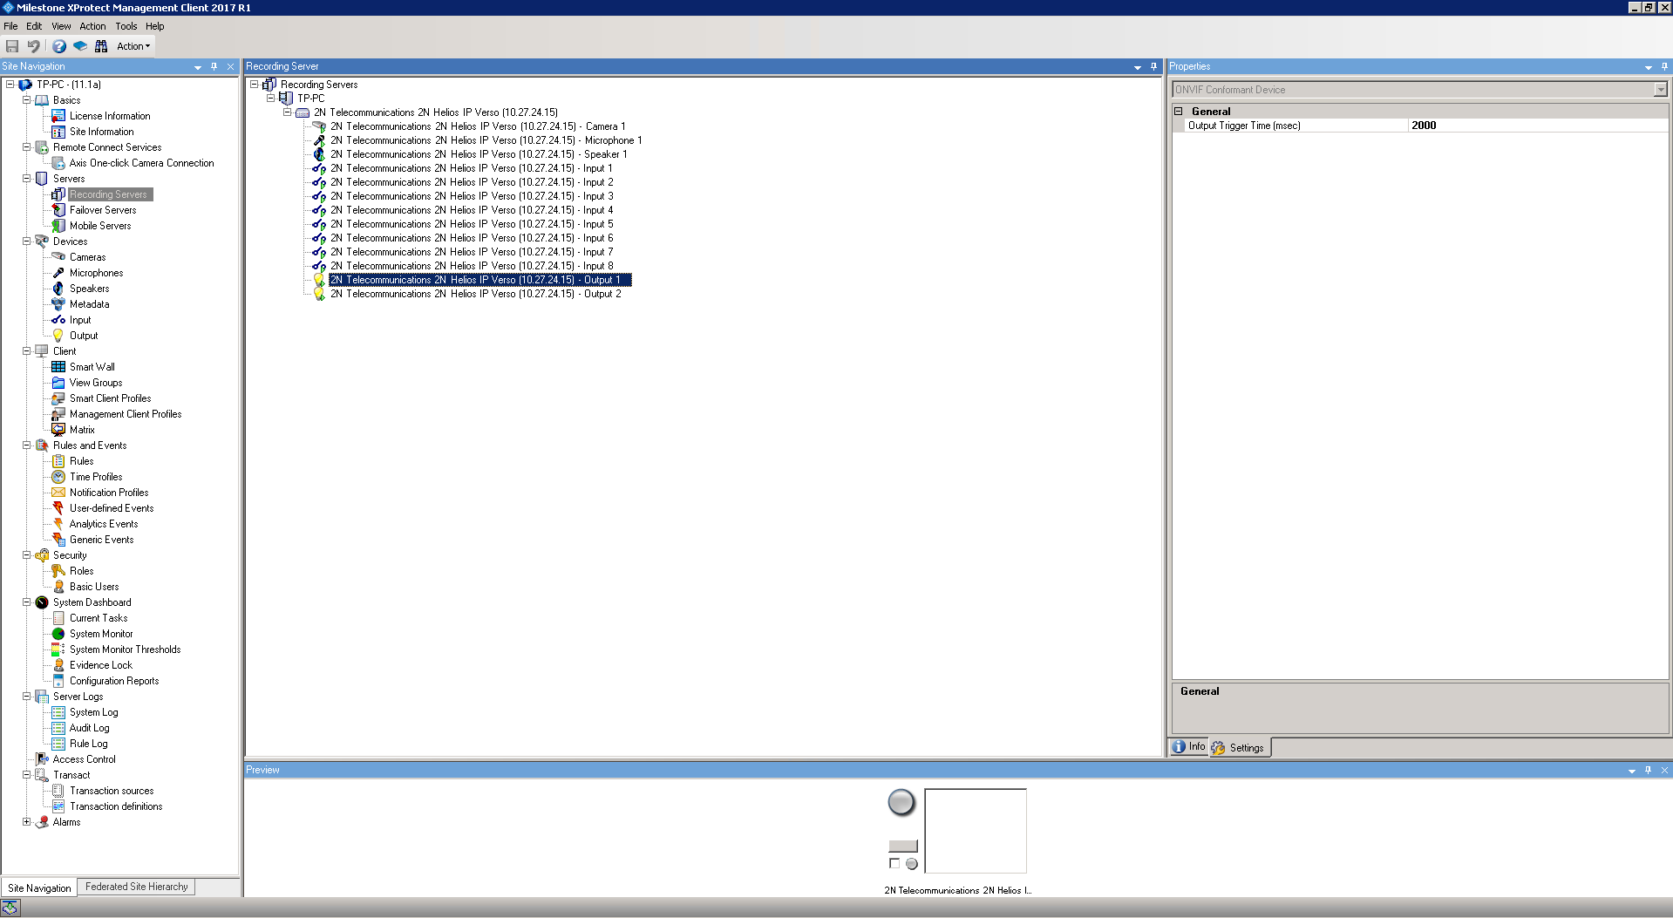Click the small round indicator beside Preview checkbox

911,864
